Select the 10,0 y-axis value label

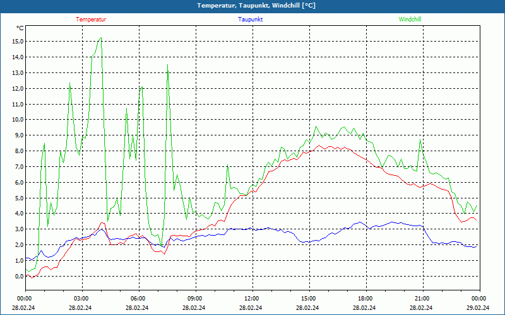[18, 120]
